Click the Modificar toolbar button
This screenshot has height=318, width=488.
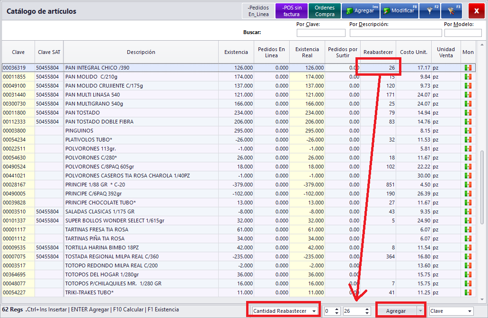coord(399,10)
